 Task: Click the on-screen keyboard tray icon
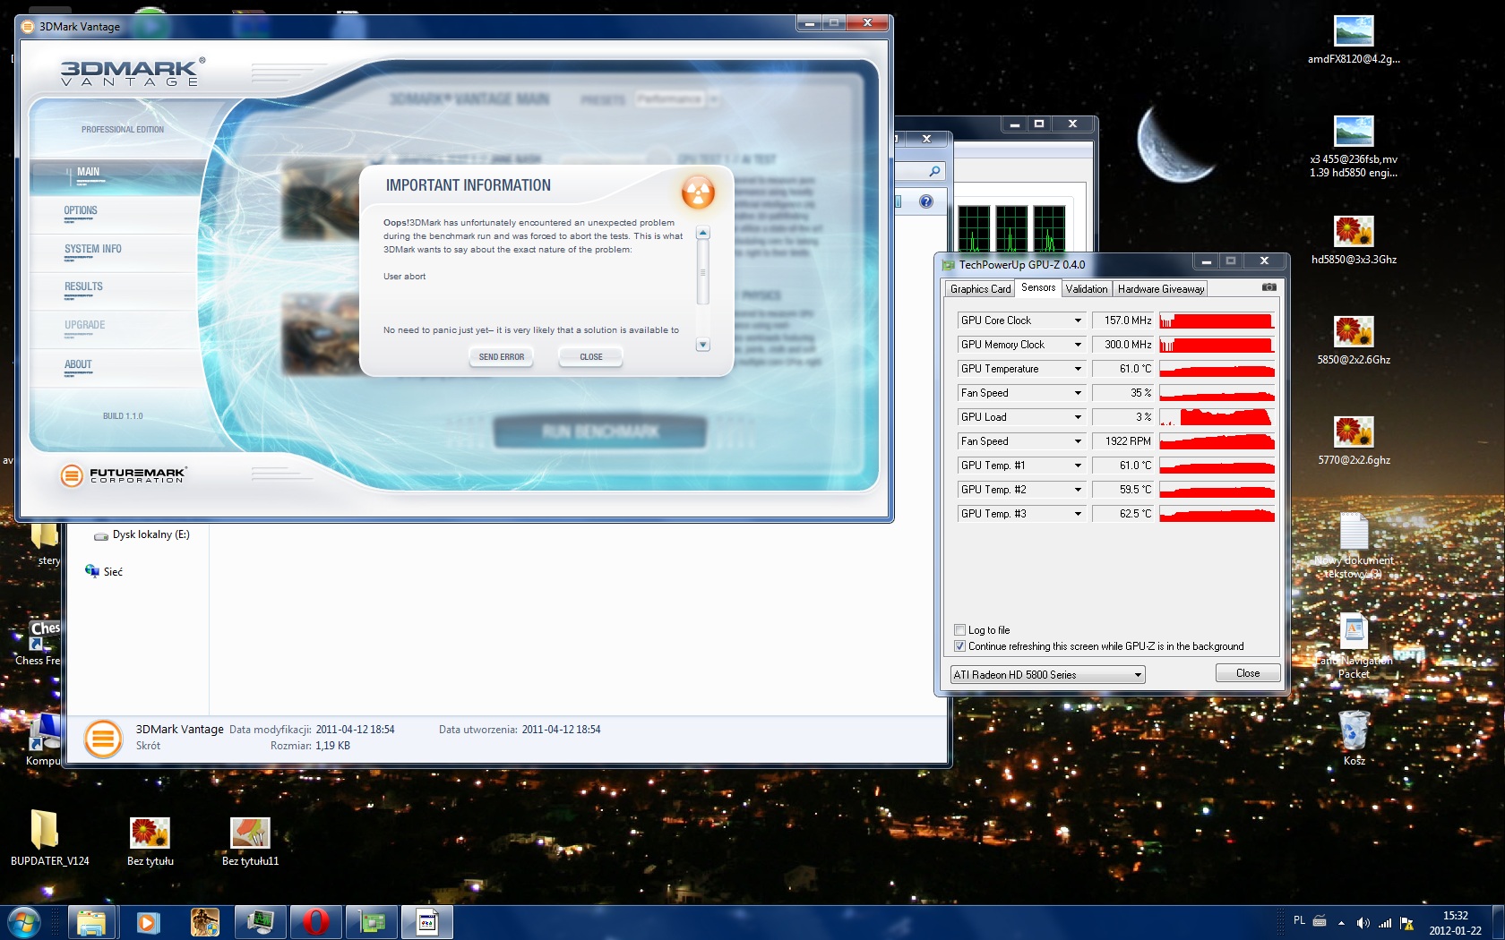(1320, 920)
